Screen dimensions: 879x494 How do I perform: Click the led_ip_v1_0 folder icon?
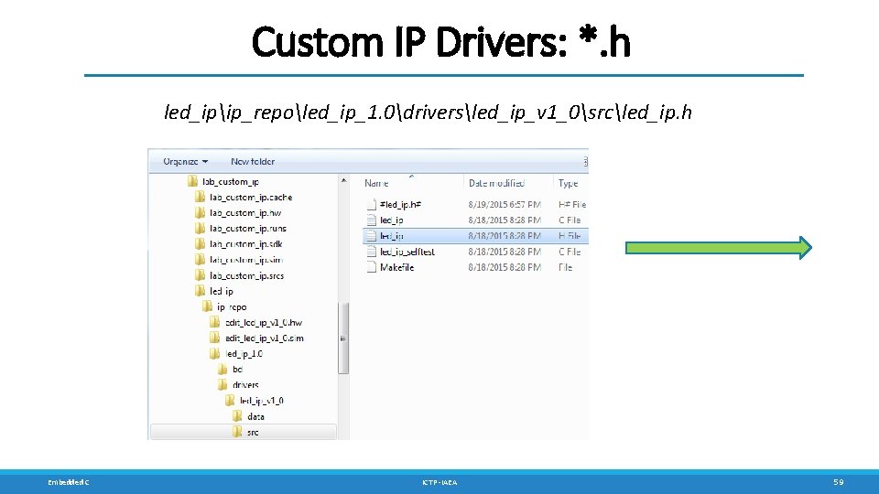(230, 401)
